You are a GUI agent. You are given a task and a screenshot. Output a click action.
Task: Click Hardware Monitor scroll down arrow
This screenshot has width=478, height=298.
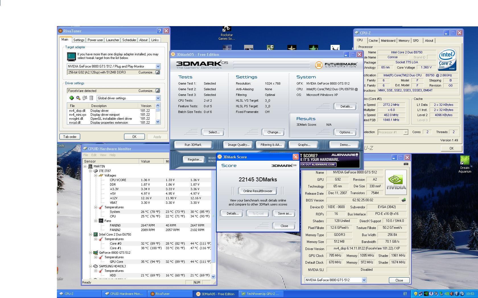point(213,276)
